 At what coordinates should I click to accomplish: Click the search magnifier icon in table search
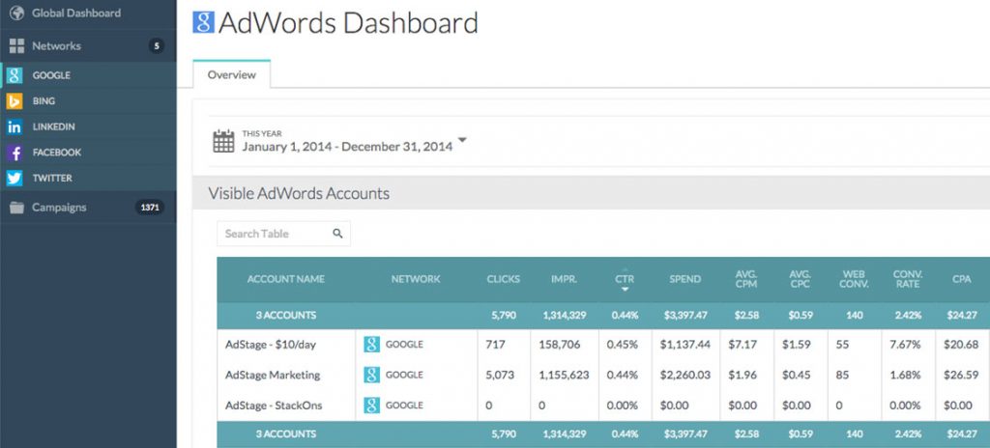click(x=337, y=234)
